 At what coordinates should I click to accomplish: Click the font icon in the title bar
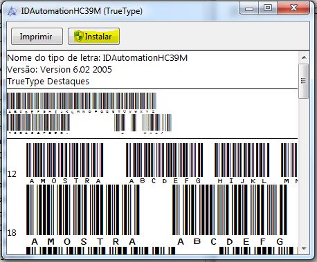(x=12, y=11)
